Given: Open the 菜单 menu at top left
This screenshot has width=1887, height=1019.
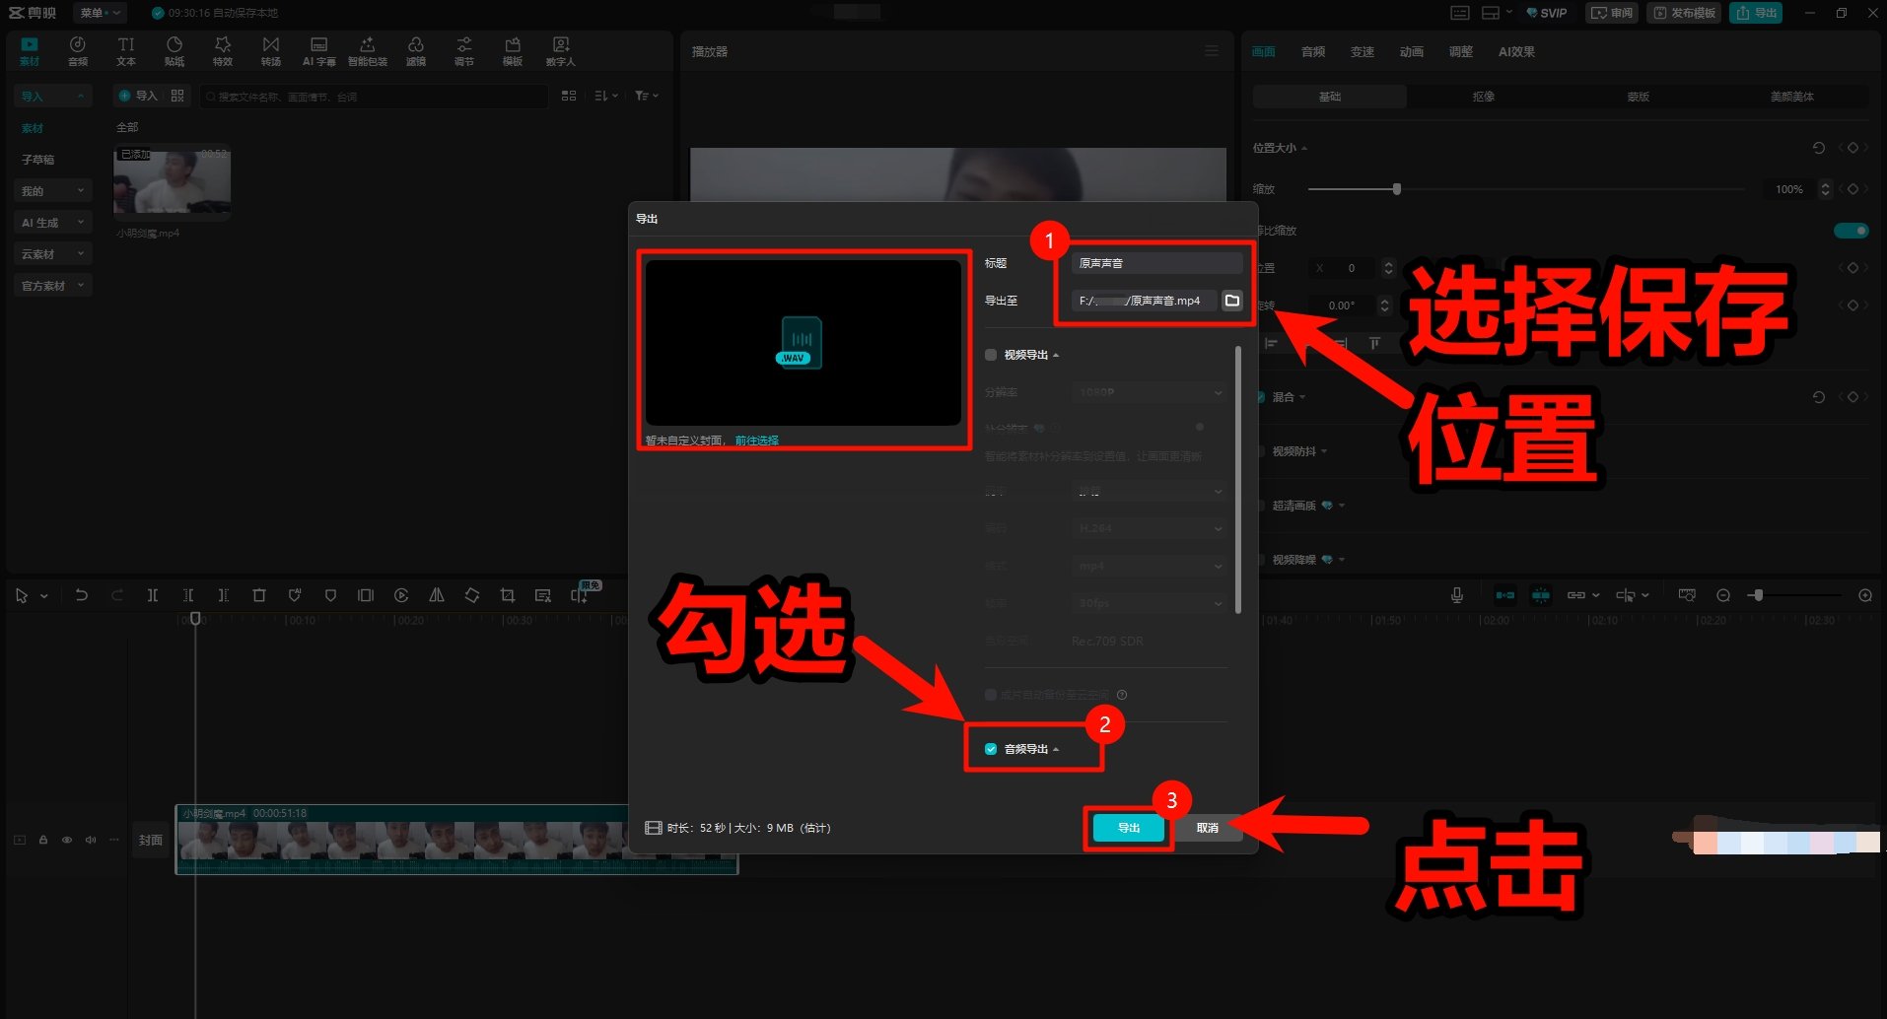Looking at the screenshot, I should (99, 13).
